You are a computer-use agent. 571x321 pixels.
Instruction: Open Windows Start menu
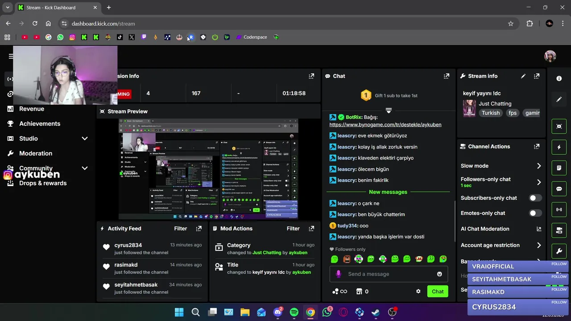[x=179, y=312]
